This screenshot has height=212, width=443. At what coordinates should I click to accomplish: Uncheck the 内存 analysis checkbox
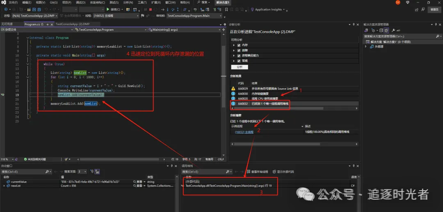click(238, 45)
